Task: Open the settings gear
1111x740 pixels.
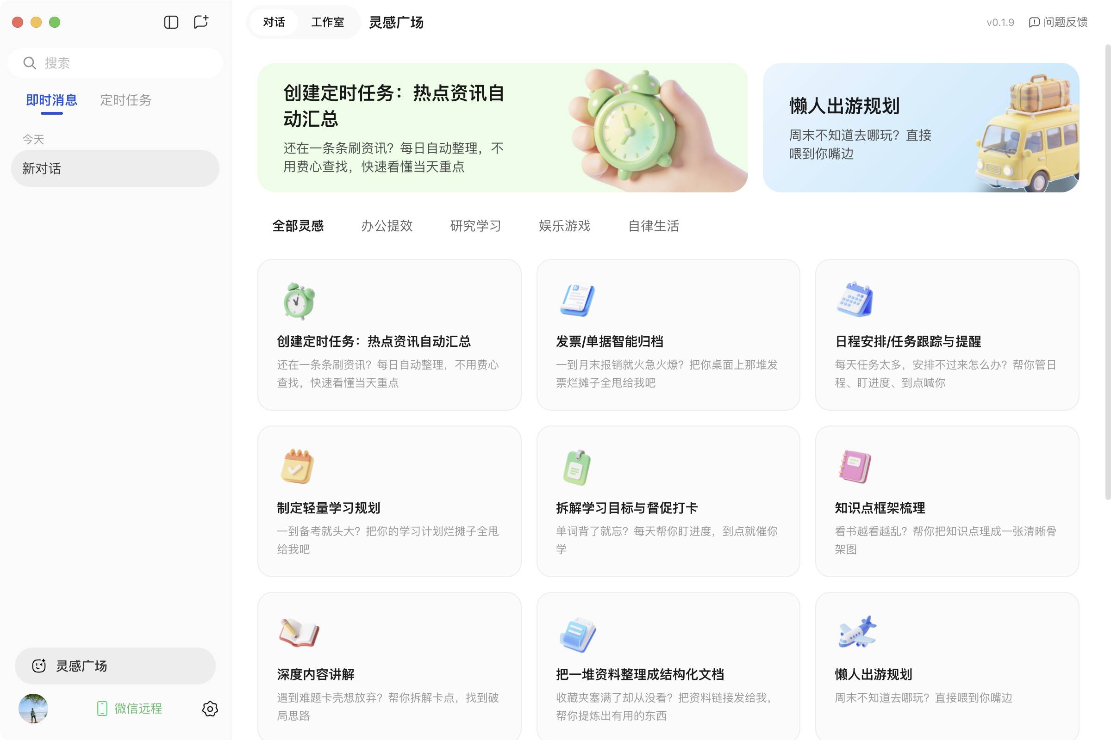Action: pyautogui.click(x=211, y=709)
